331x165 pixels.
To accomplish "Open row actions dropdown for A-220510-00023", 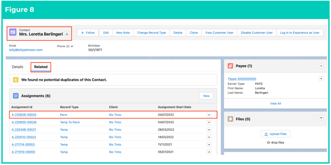I will coord(209,137).
